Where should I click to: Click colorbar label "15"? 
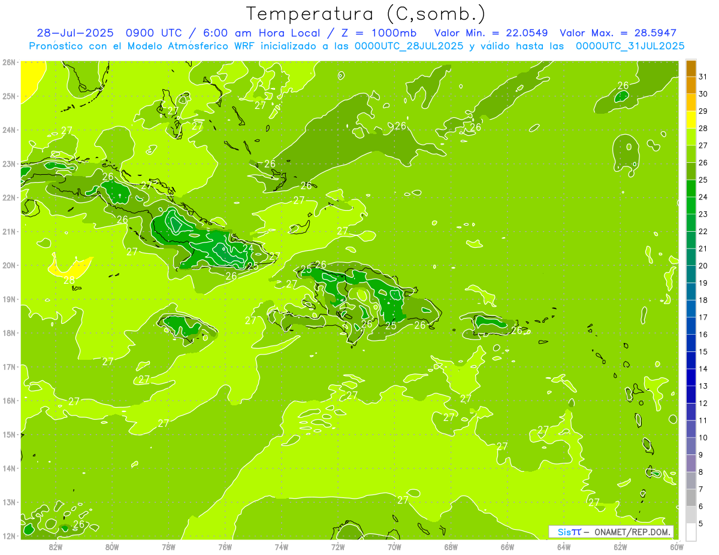pyautogui.click(x=703, y=351)
